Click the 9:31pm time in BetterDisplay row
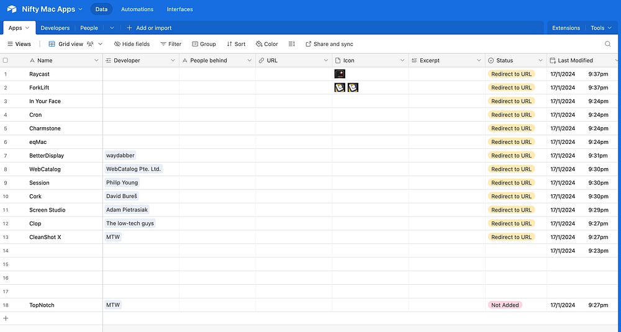 tap(598, 156)
